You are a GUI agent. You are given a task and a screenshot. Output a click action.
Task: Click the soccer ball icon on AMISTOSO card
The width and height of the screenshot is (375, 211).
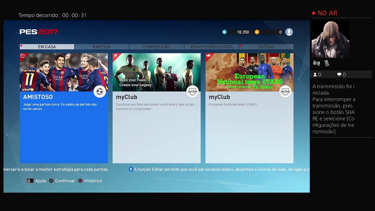pyautogui.click(x=100, y=92)
